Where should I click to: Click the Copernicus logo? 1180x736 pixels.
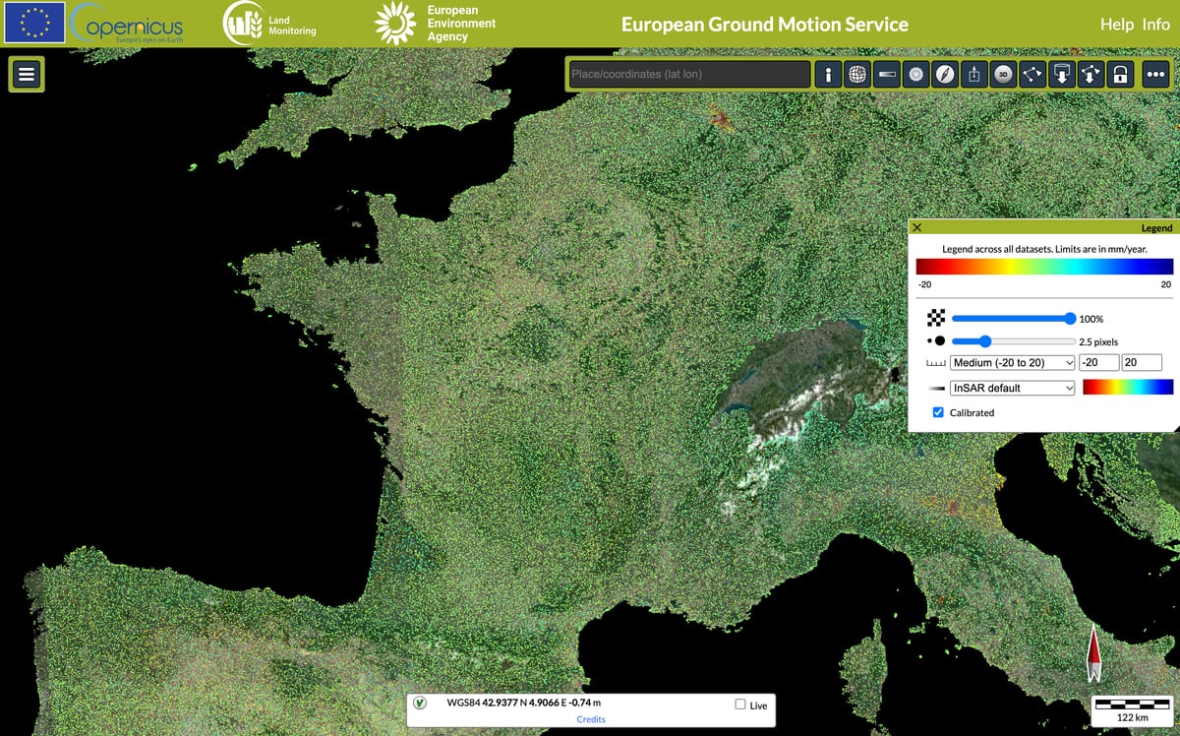[128, 24]
